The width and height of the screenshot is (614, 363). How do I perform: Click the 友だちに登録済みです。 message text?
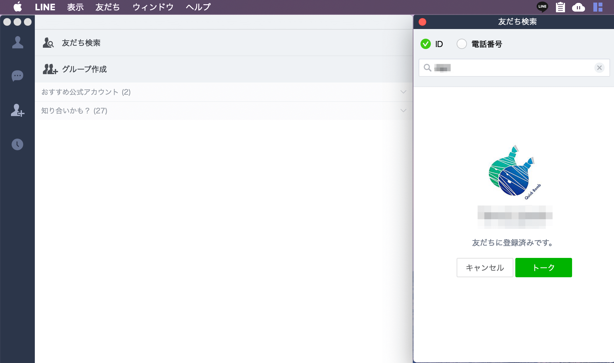(512, 243)
